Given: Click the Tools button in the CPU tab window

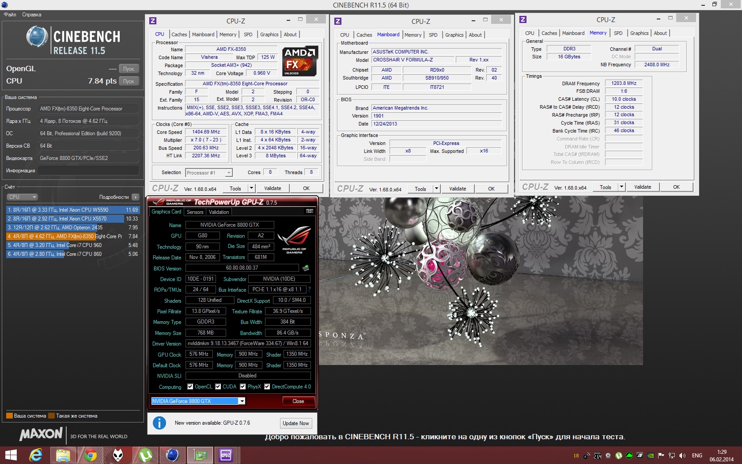Looking at the screenshot, I should tap(235, 188).
